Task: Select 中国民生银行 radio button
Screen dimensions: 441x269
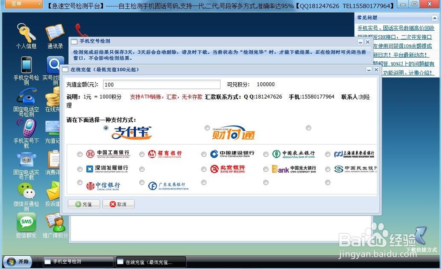Action: pos(327,169)
